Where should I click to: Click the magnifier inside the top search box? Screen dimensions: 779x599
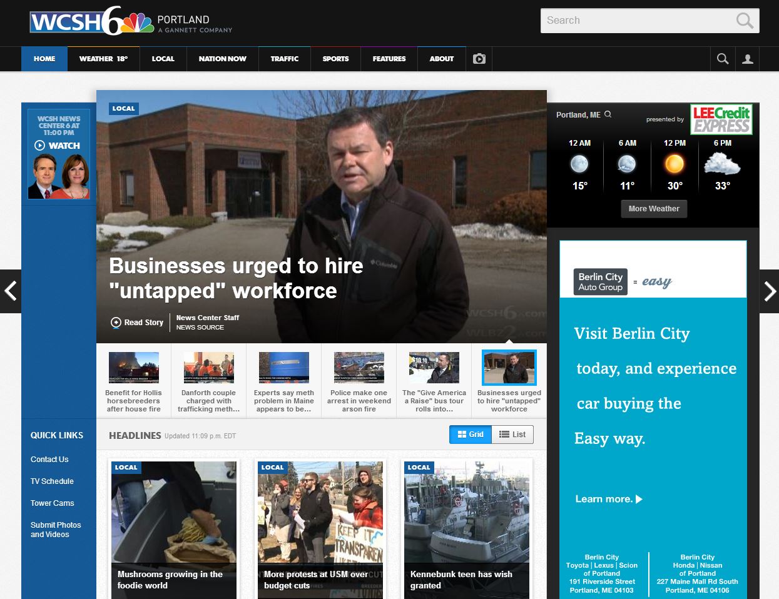[744, 20]
